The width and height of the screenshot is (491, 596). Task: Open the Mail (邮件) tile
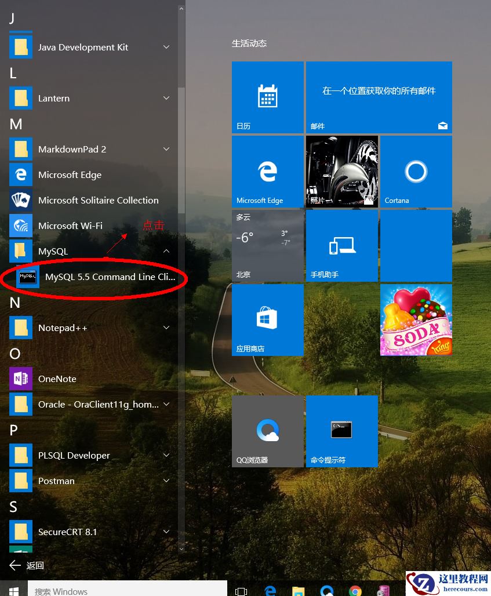(x=379, y=97)
